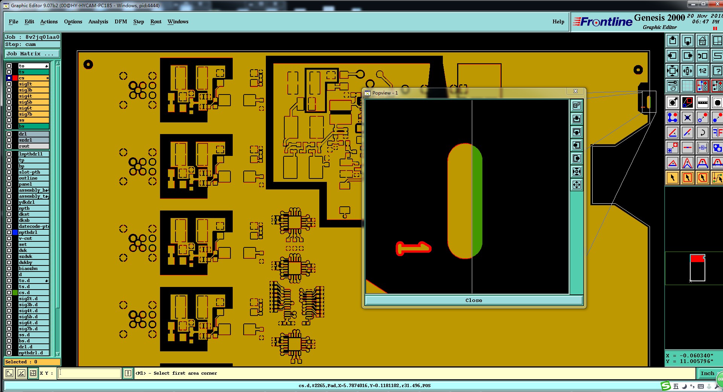Toggle checkbox for layer sig2t

pos(9,84)
